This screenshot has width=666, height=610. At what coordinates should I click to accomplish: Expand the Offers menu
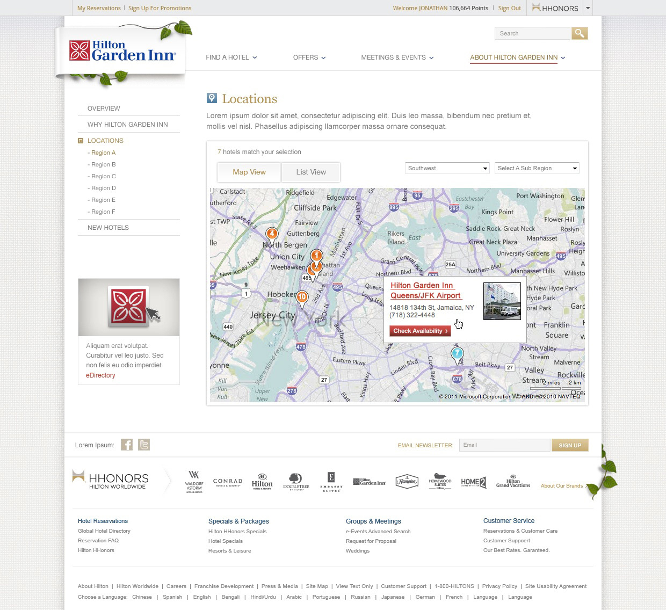tap(309, 57)
